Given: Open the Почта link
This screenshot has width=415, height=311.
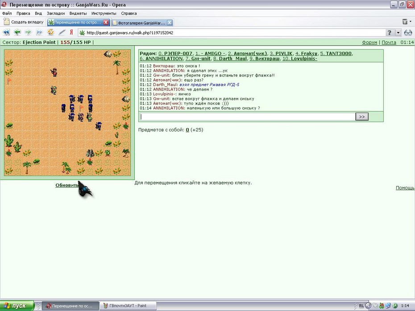Looking at the screenshot, I should [389, 42].
